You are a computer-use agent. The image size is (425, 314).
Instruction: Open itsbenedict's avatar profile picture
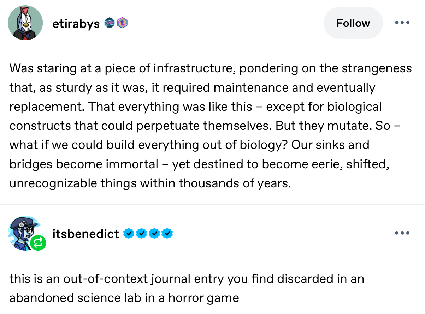pyautogui.click(x=24, y=233)
